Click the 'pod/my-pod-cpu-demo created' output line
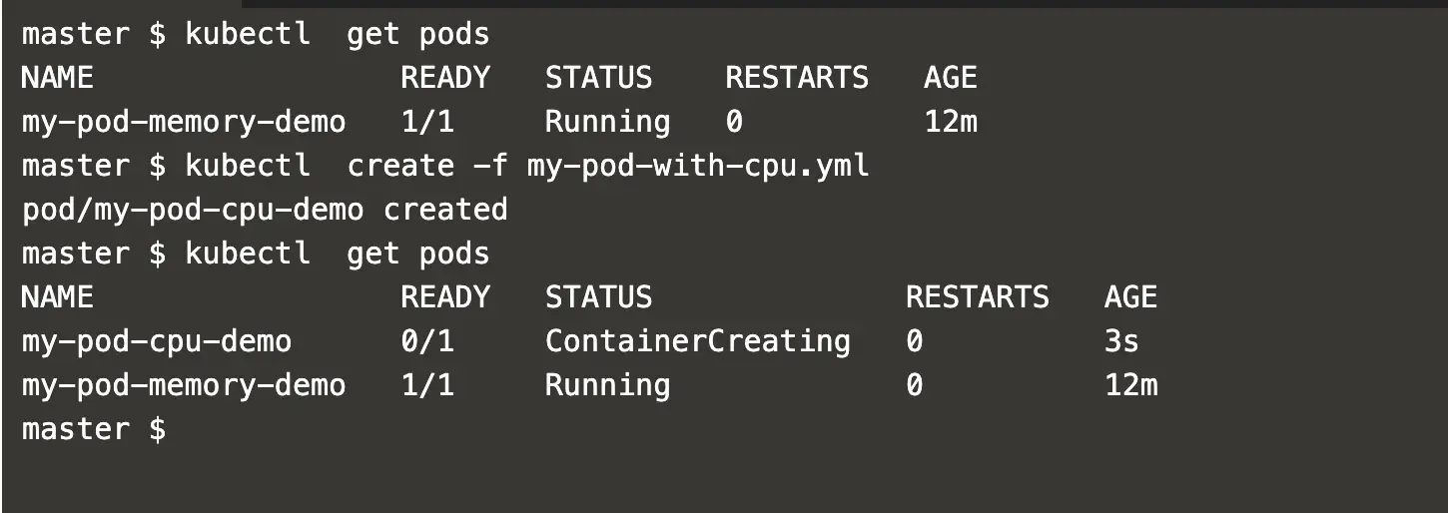Screen dimensions: 1448x513 point(265,211)
